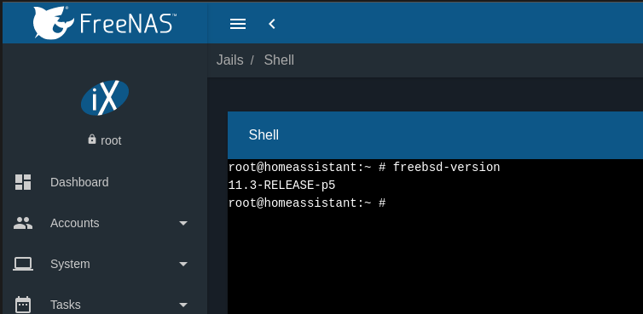
Task: Click the Accounts people icon
Action: click(23, 223)
